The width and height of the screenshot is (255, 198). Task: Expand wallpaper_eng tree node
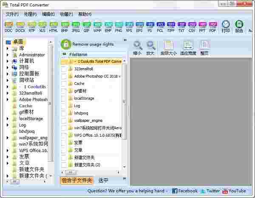click(x=8, y=138)
